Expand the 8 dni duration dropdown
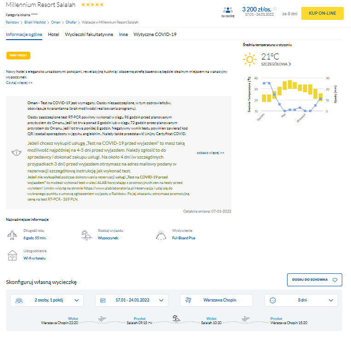351x337 pixels. coord(301,300)
